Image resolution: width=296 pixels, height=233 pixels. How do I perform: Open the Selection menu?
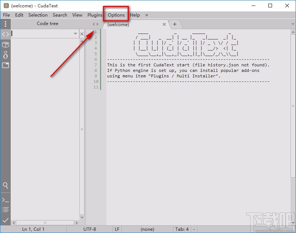tap(38, 15)
